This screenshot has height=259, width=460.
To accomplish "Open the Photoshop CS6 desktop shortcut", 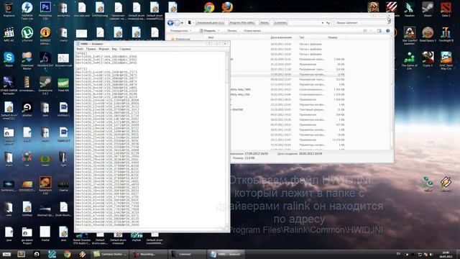I will click(x=45, y=9).
